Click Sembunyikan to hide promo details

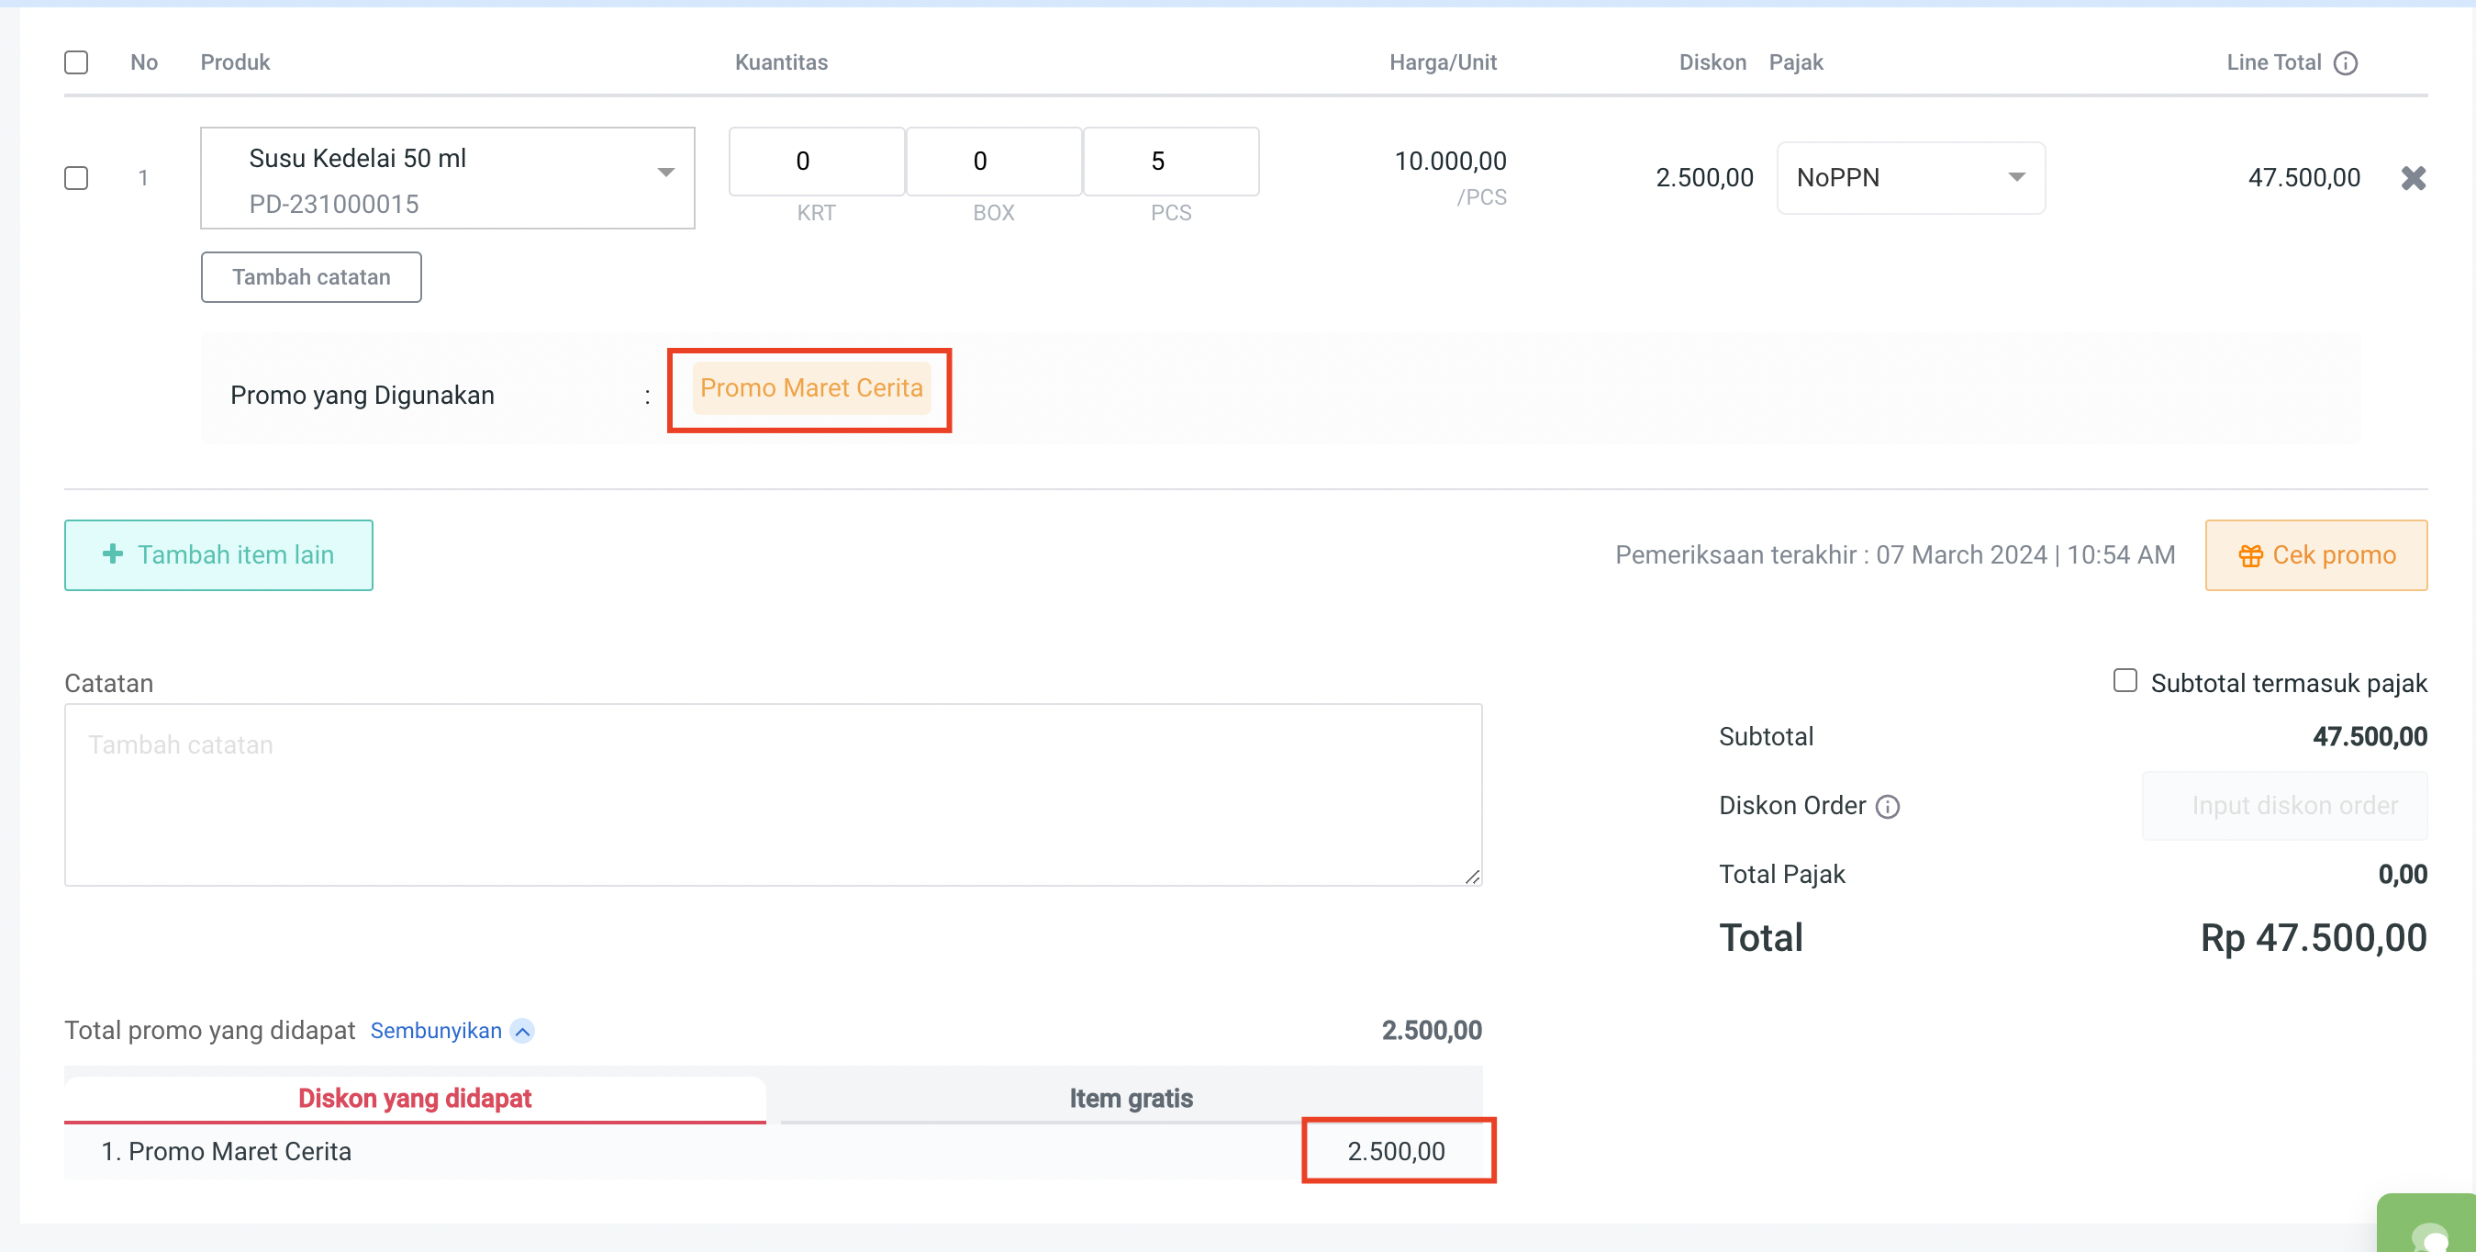point(435,1031)
